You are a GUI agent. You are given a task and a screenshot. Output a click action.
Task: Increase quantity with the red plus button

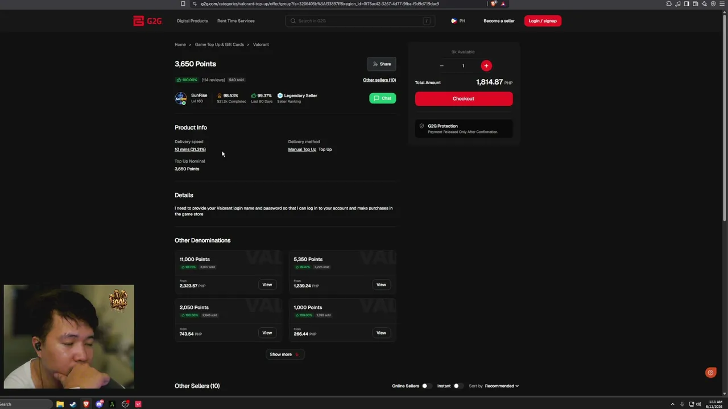pos(486,66)
